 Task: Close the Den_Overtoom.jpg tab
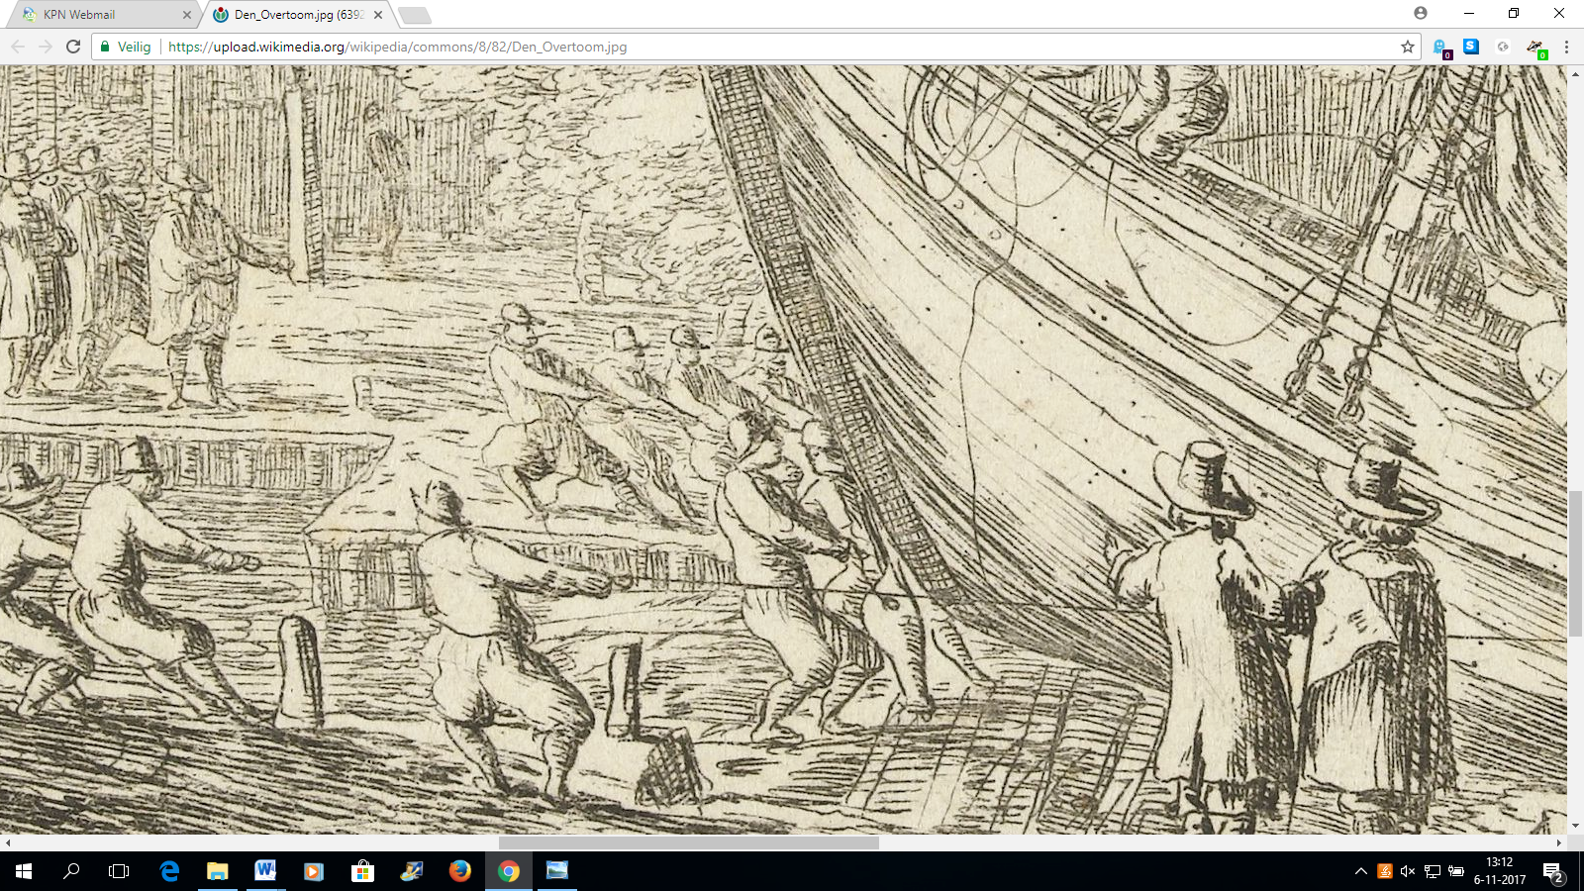click(378, 15)
